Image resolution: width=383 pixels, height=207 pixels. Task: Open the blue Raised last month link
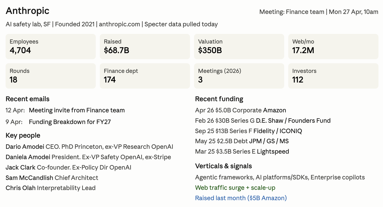click(241, 198)
